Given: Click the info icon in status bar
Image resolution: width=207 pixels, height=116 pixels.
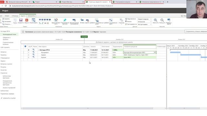Looking at the screenshot, I should (x=23, y=32).
